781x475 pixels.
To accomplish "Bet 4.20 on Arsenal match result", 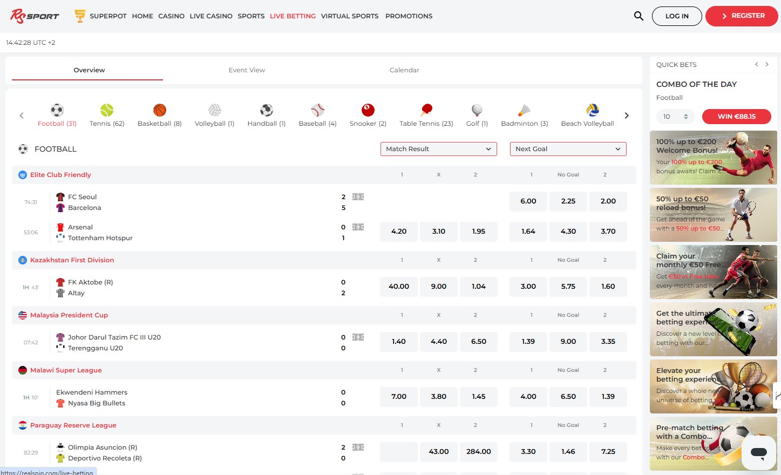I will point(399,232).
